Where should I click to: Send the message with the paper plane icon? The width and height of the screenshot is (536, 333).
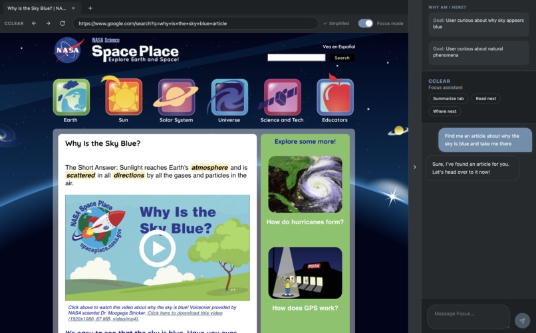point(522,321)
